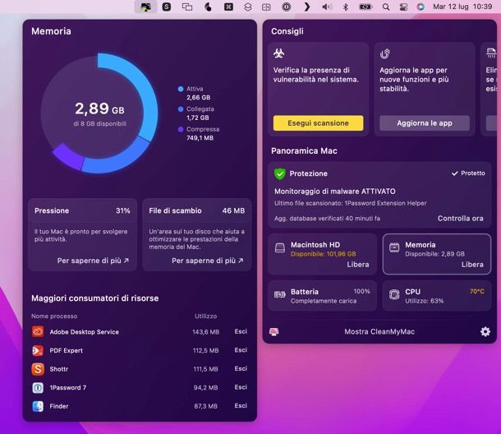Click Esegui scansione yellow button
Screen dimensions: 501x434
click(318, 123)
